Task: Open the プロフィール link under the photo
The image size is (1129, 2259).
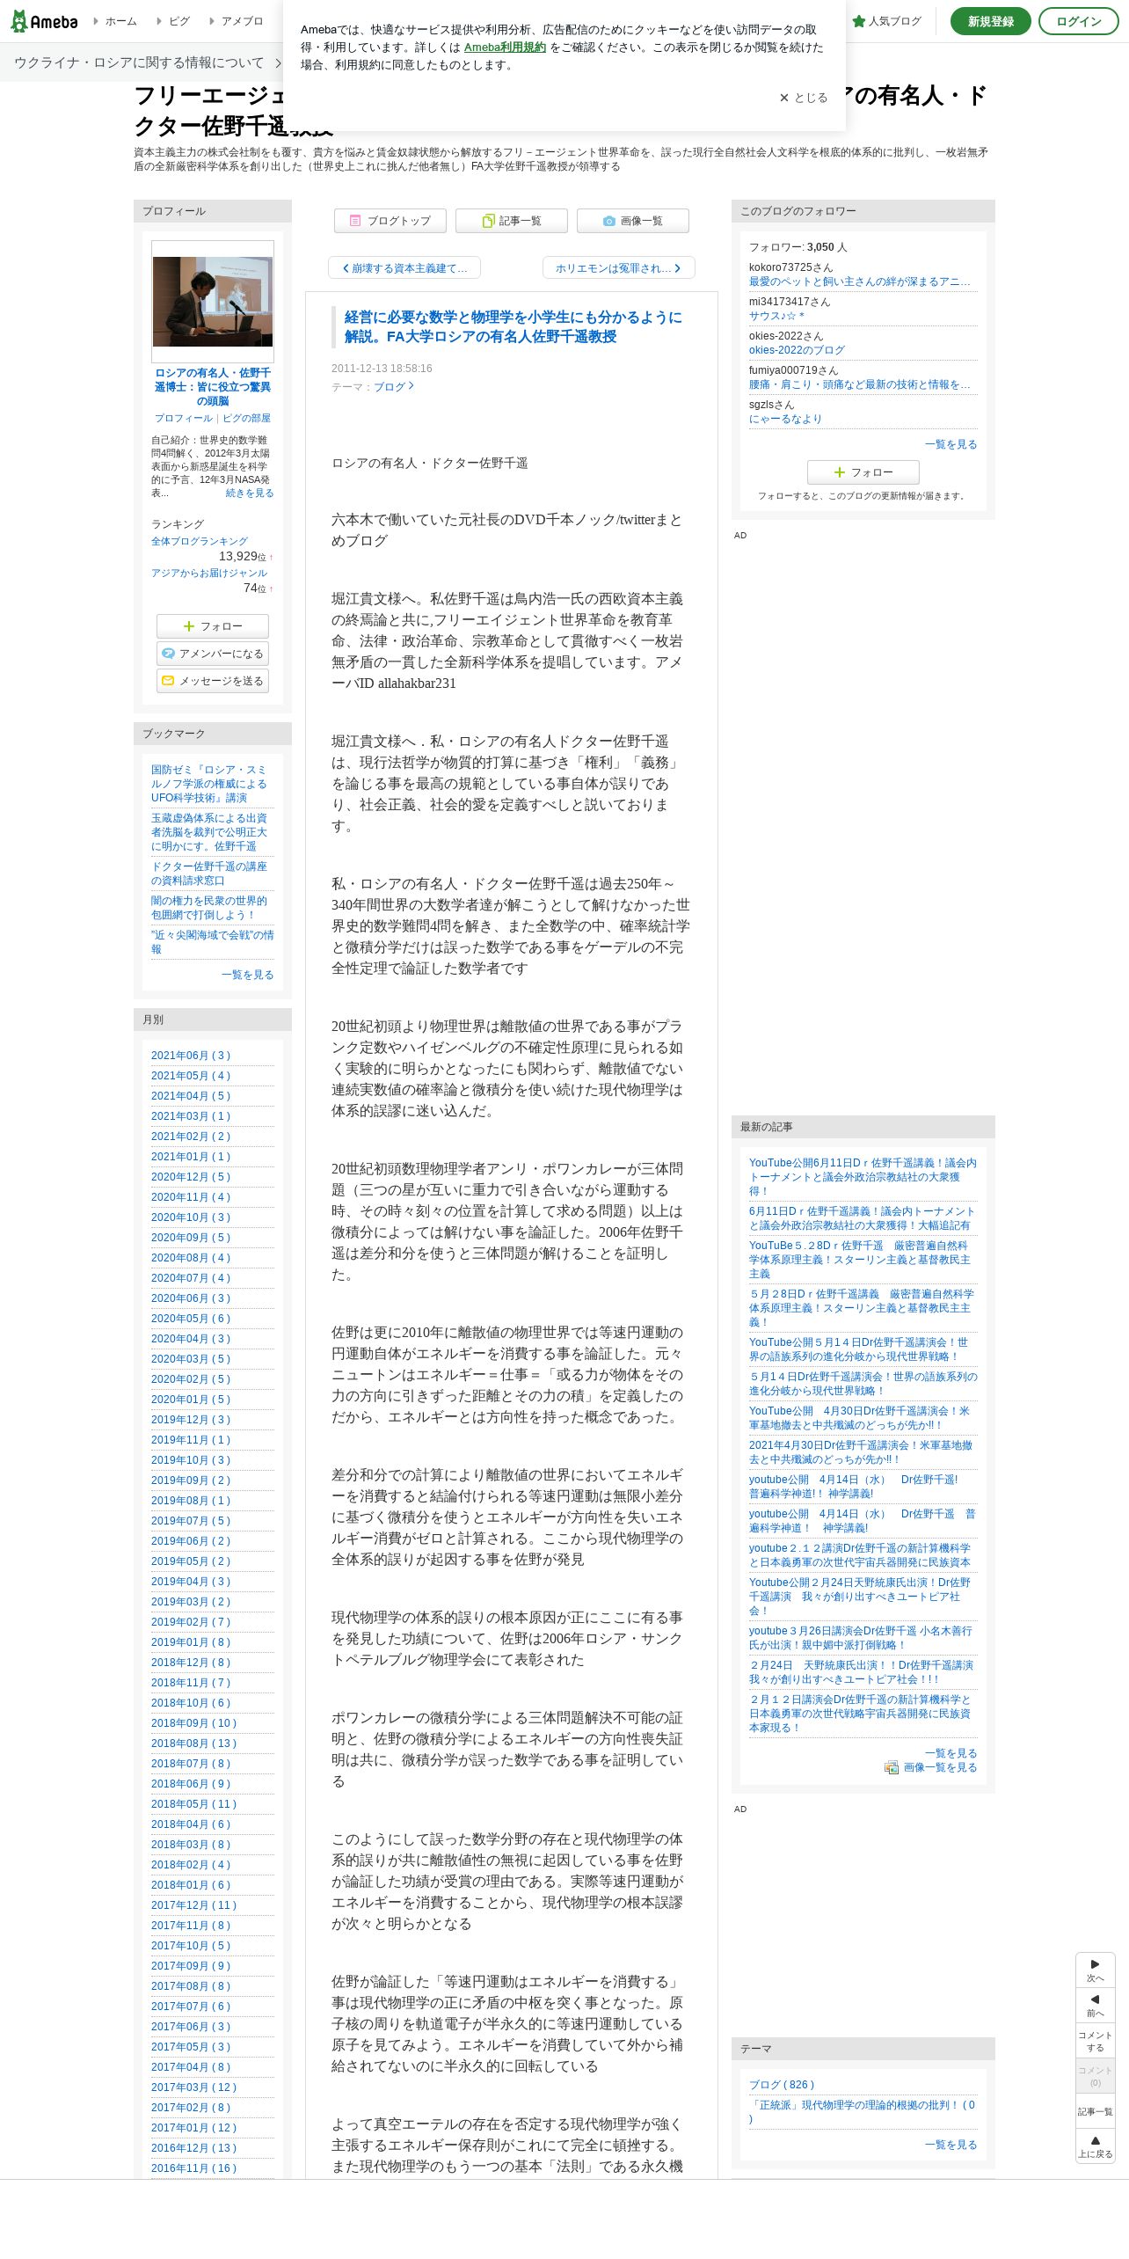Action: coord(184,419)
